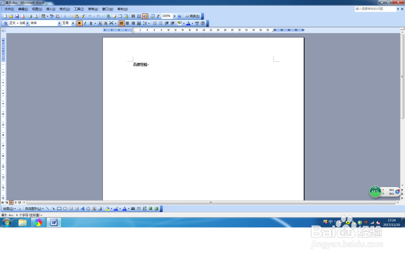Open the 文件(F) menu
Screen dimensions: 405x258
coord(9,9)
